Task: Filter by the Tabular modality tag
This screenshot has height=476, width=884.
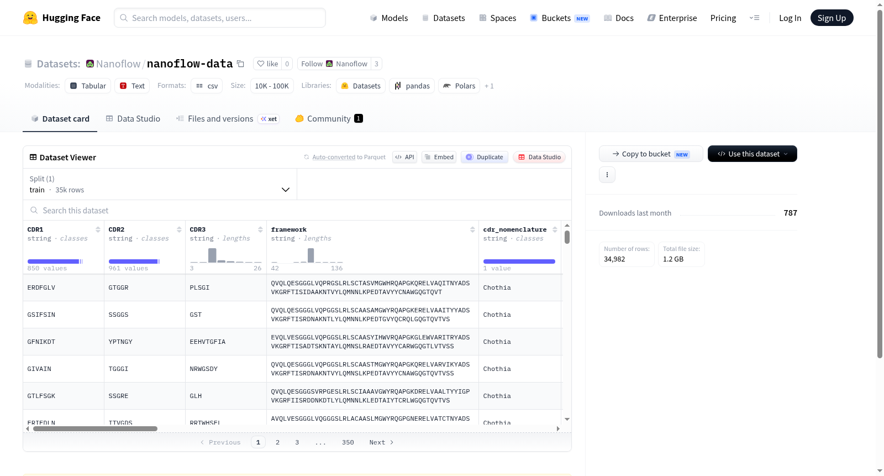Action: point(88,86)
